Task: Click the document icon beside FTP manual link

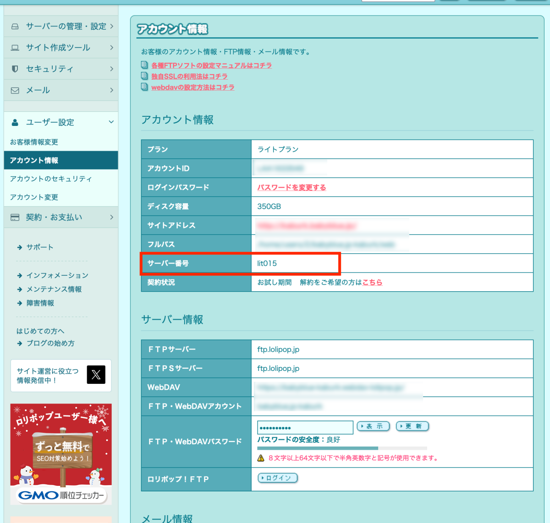Action: (144, 65)
